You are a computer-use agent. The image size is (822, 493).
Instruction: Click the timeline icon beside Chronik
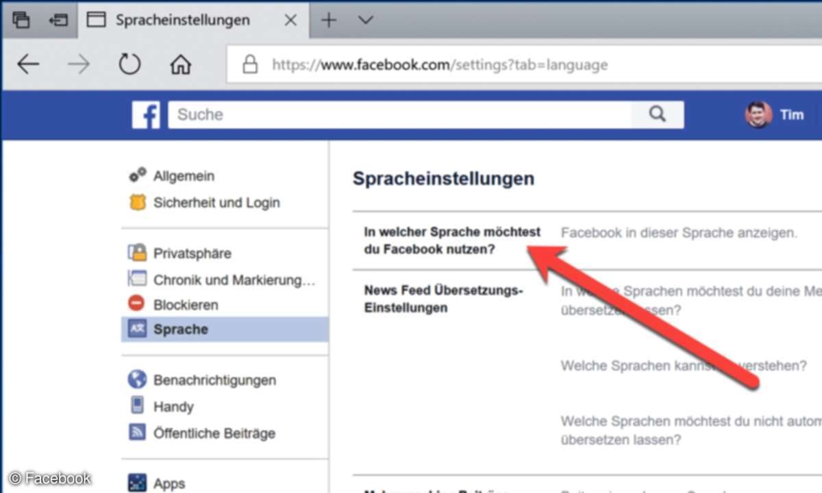click(x=138, y=279)
